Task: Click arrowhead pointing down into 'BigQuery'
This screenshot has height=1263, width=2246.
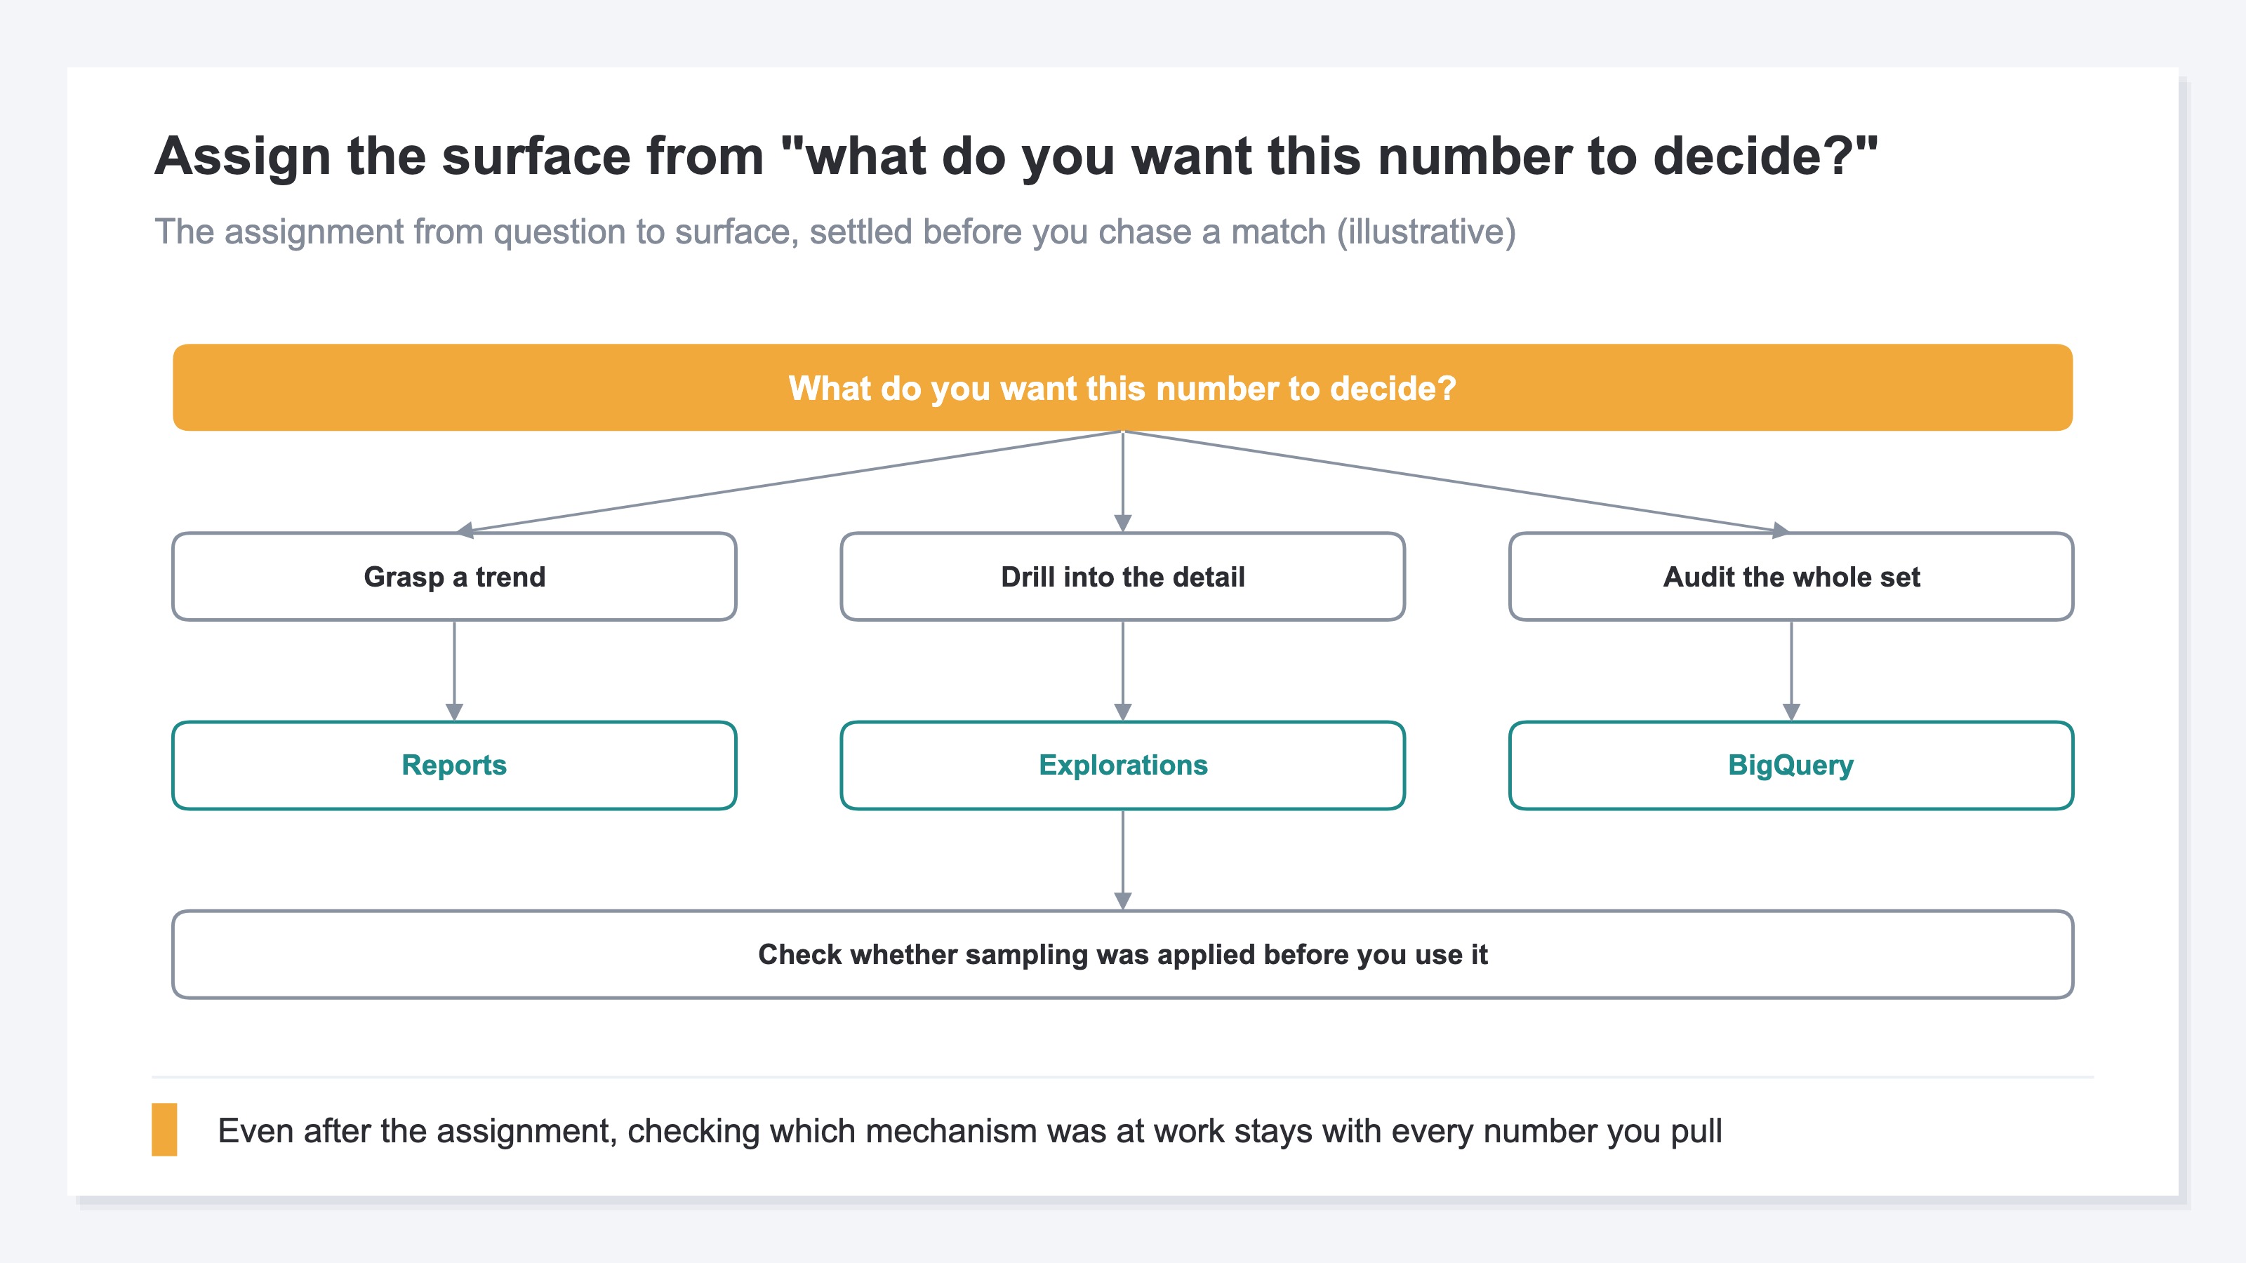Action: [x=1792, y=712]
